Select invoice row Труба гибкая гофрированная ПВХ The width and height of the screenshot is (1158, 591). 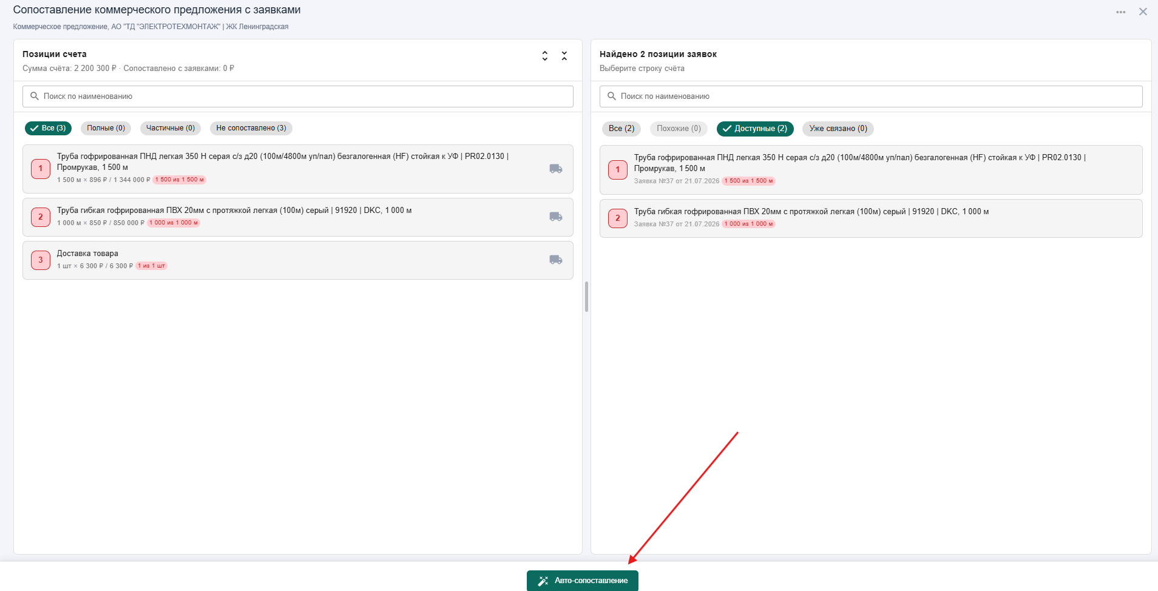[298, 217]
